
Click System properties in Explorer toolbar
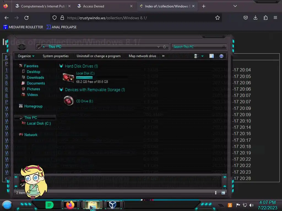coord(56,56)
